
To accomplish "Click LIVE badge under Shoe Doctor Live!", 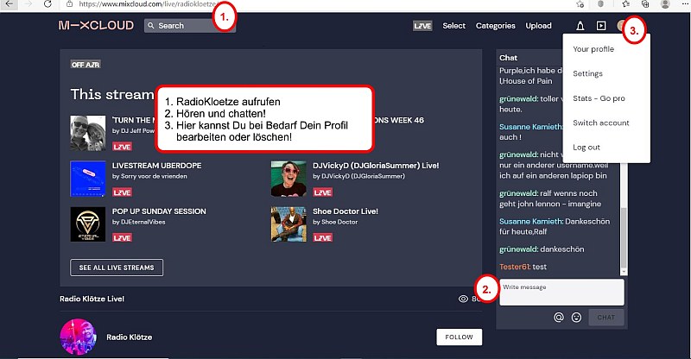I will point(322,238).
